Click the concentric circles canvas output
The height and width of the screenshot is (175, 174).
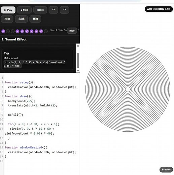(128, 89)
